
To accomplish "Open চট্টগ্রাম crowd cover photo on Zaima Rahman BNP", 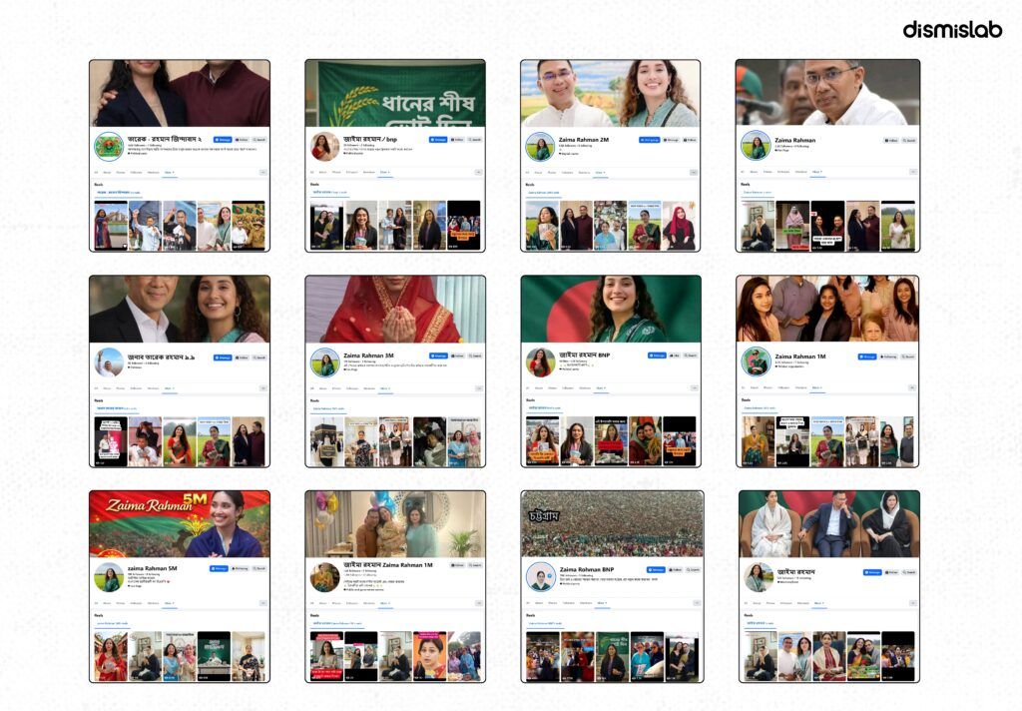I will (612, 524).
